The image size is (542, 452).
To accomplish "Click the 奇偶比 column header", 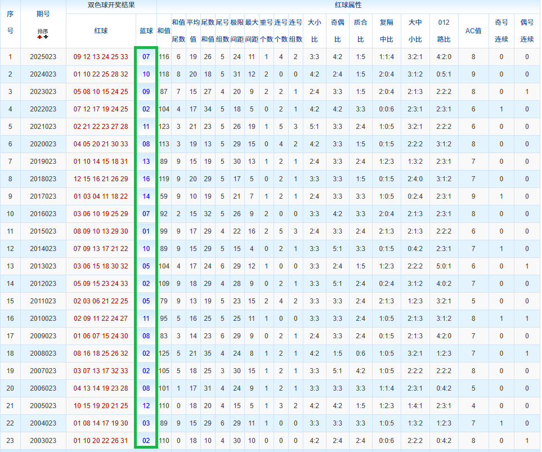I will pos(338,30).
